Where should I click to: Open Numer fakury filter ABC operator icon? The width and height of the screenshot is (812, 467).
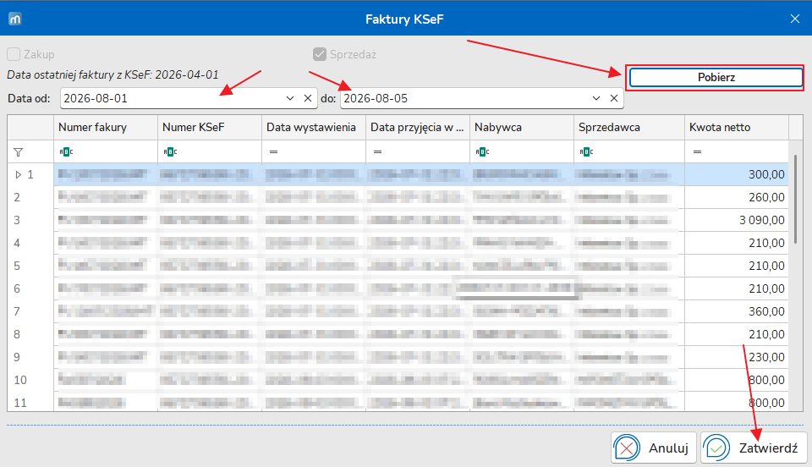point(66,151)
